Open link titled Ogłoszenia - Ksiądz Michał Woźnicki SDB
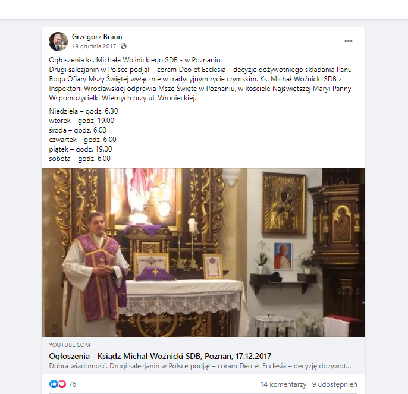The width and height of the screenshot is (408, 394). click(x=160, y=356)
